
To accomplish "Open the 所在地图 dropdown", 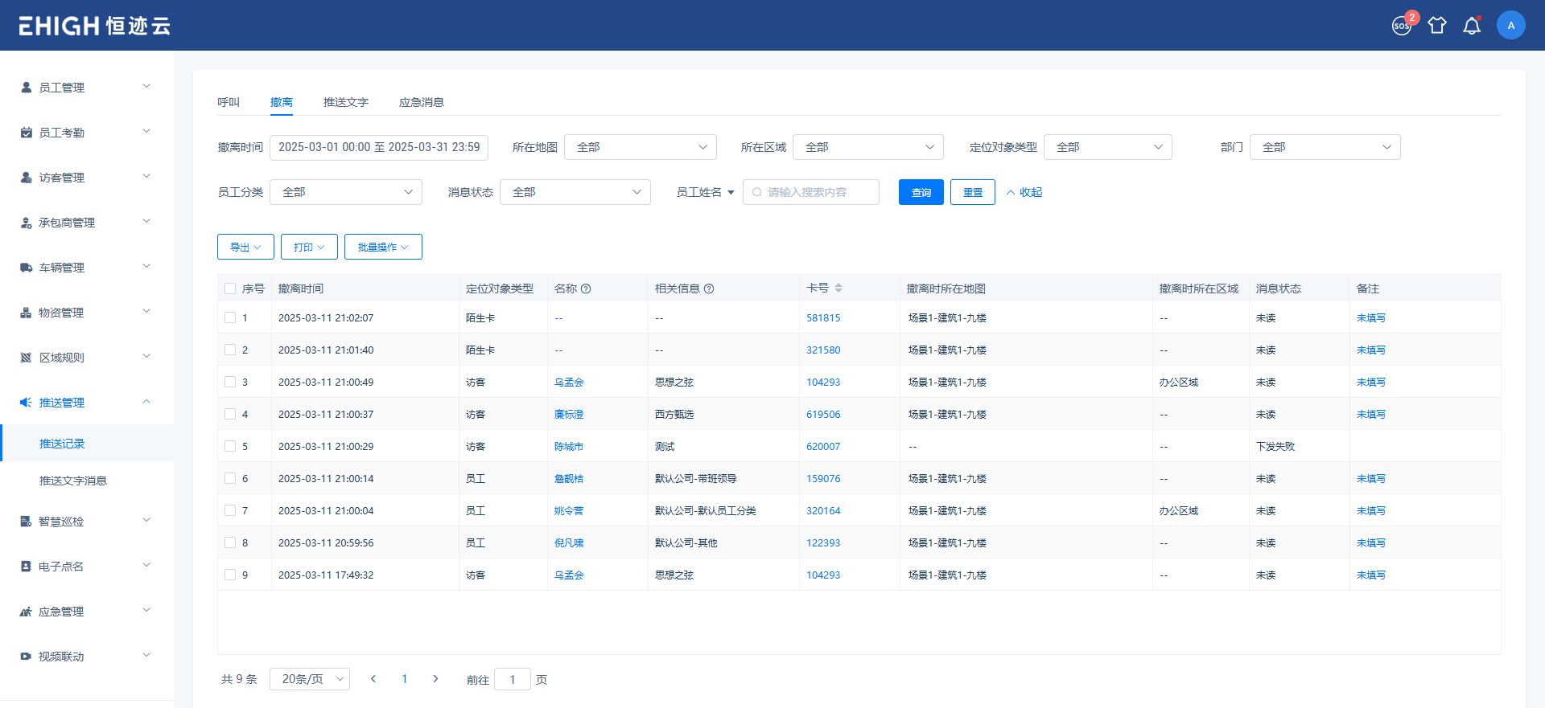I will [x=641, y=147].
